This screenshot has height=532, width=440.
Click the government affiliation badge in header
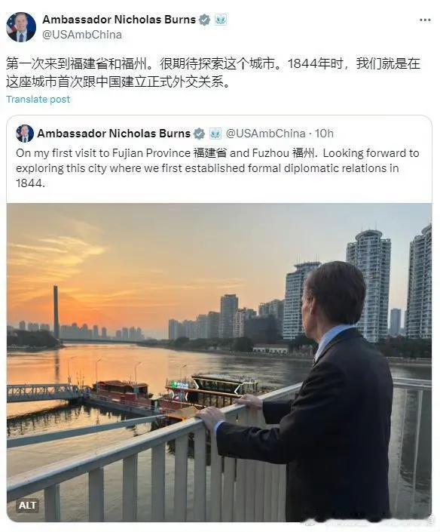point(221,20)
